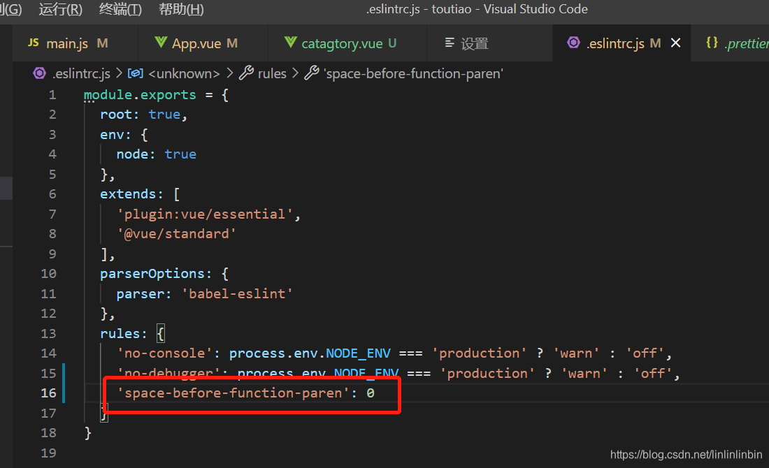Click line number 19 in gutter
The height and width of the screenshot is (468, 769).
point(48,453)
